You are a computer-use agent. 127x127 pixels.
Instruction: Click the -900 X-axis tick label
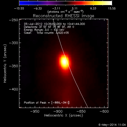click(x=58, y=111)
